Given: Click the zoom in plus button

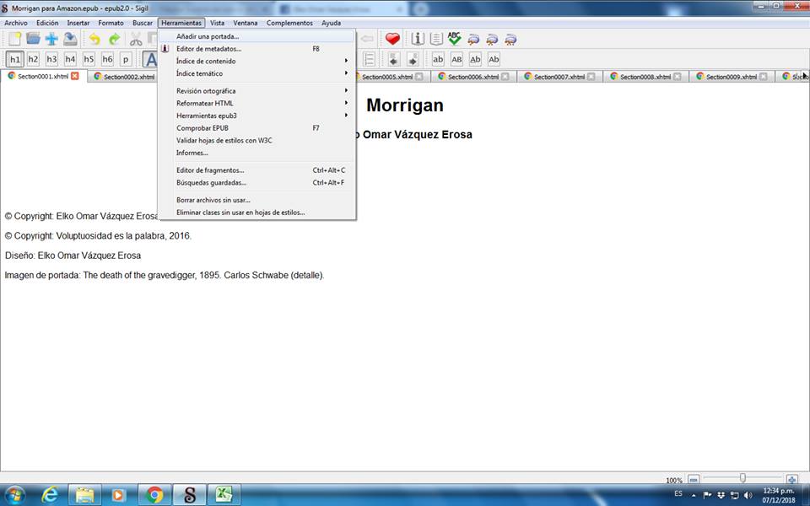Looking at the screenshot, I should coord(791,480).
